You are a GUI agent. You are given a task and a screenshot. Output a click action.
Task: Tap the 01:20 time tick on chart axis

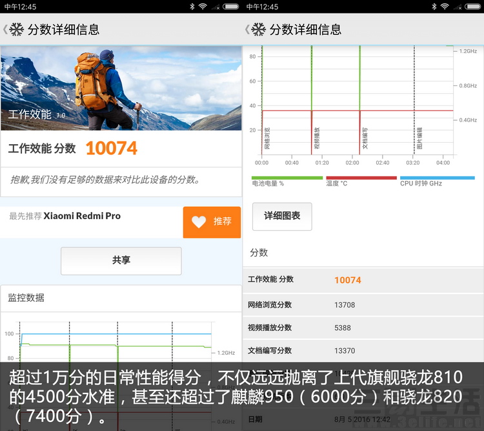322,163
